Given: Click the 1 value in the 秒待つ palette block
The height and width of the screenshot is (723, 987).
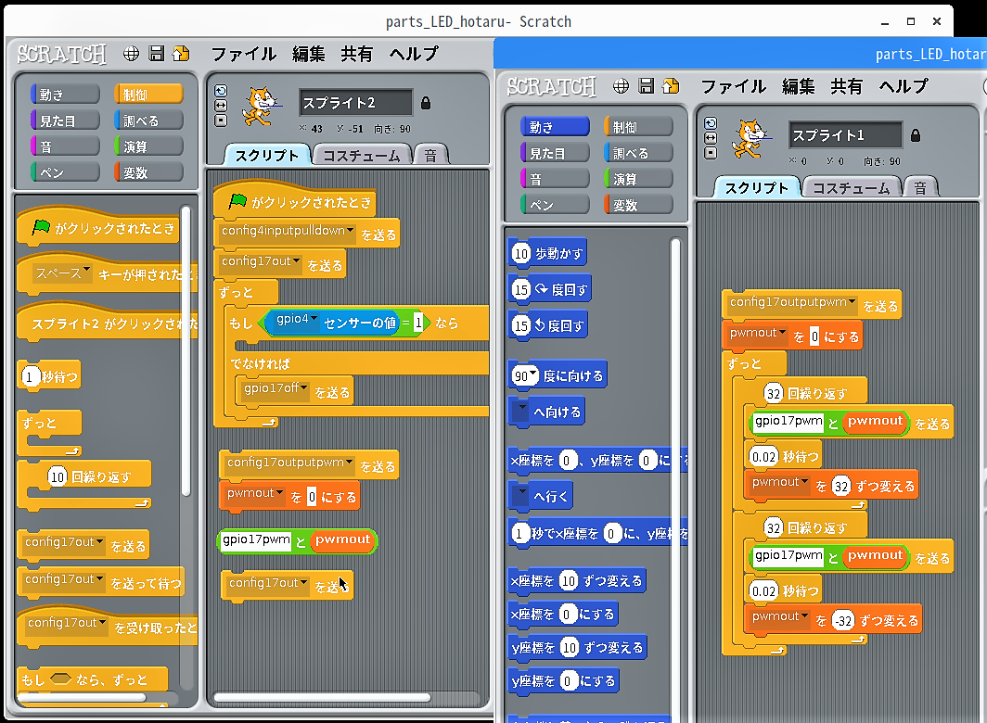Looking at the screenshot, I should tap(30, 376).
